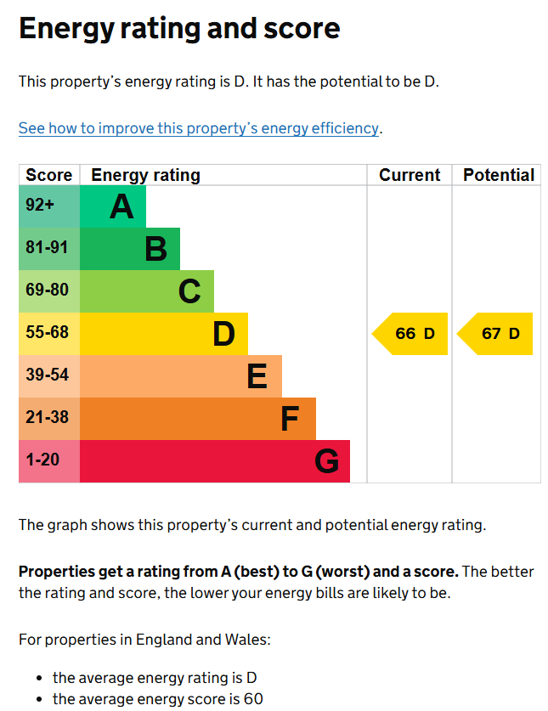Click the Current column header
The image size is (548, 711).
click(x=410, y=175)
